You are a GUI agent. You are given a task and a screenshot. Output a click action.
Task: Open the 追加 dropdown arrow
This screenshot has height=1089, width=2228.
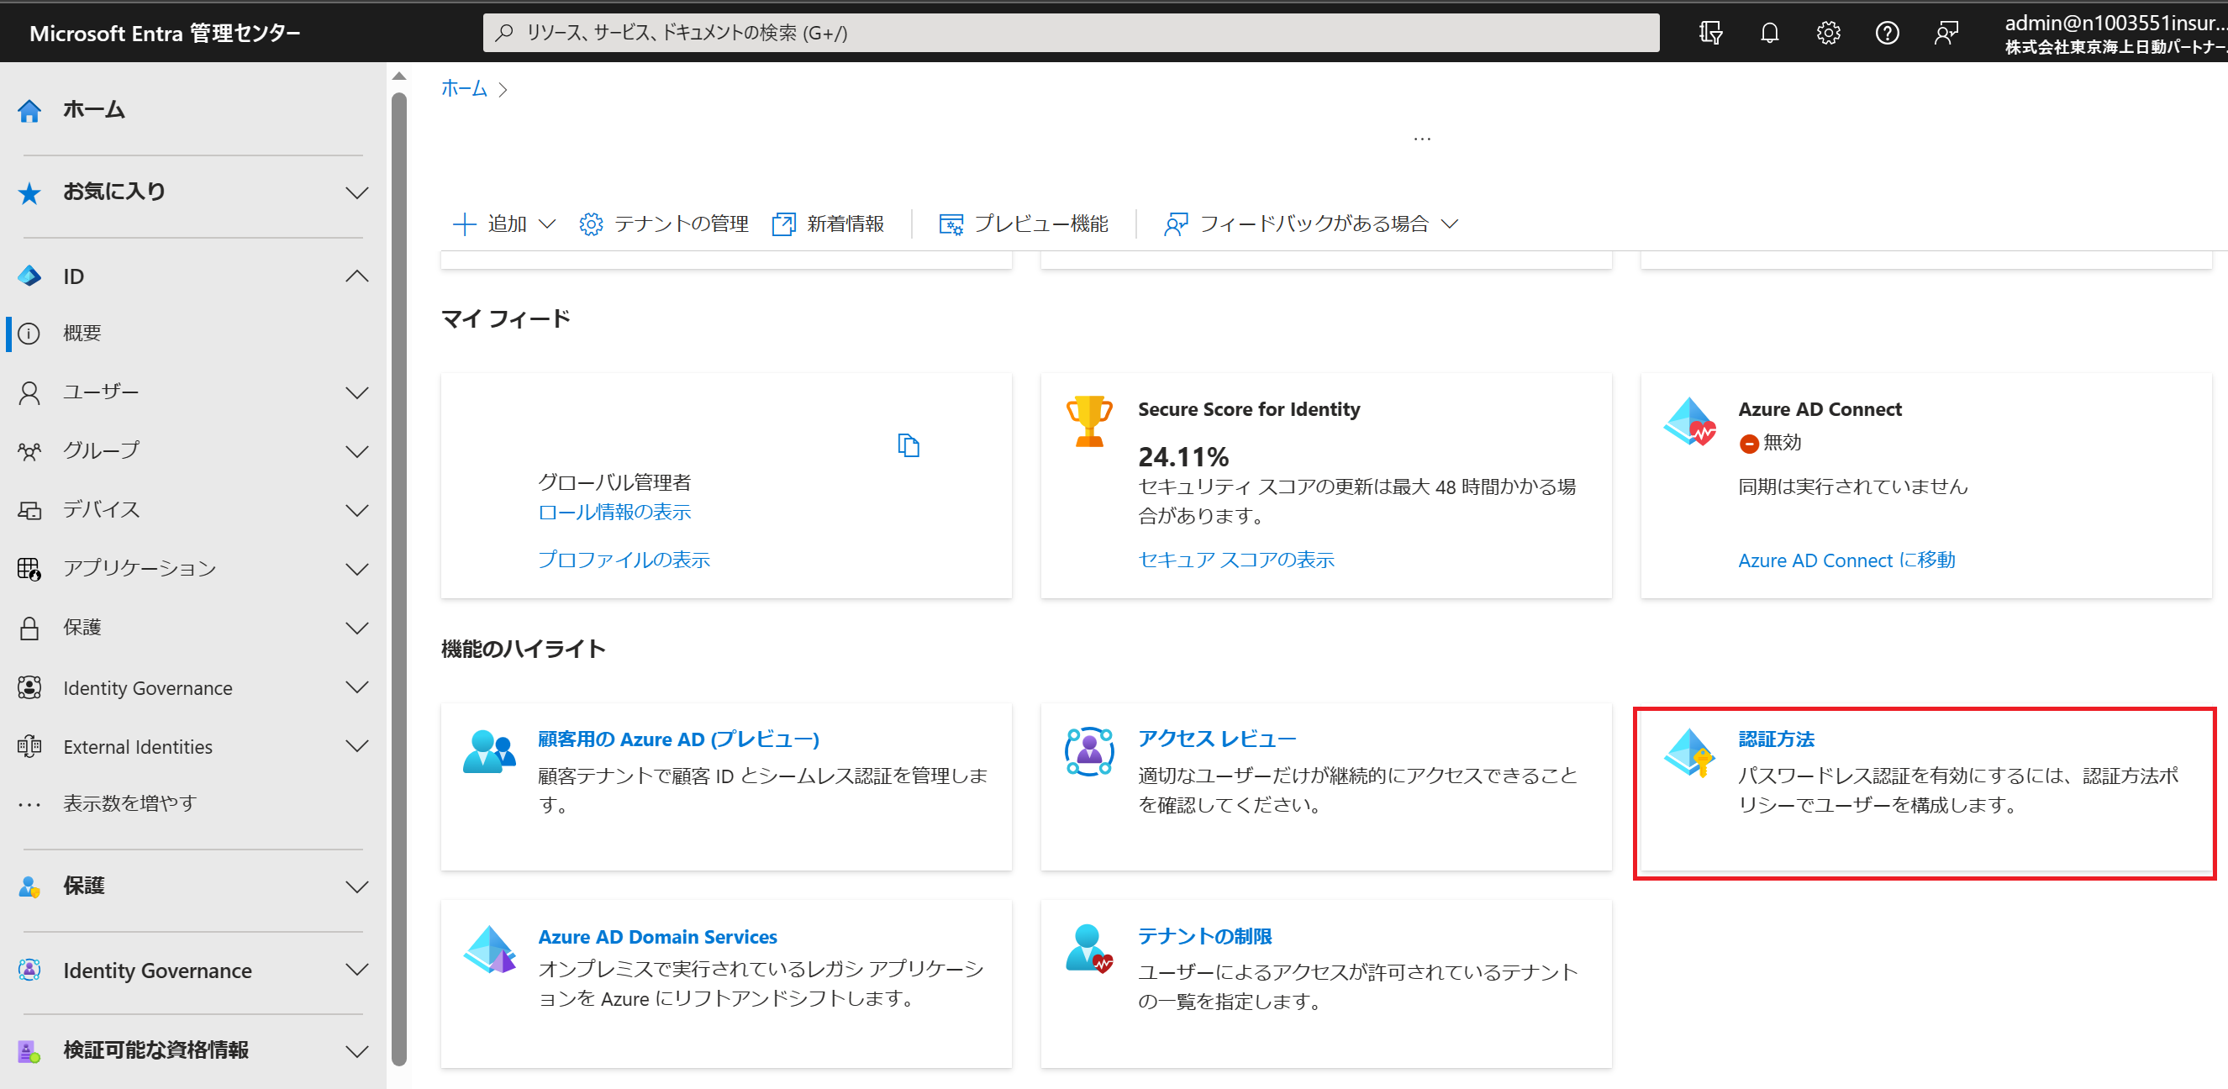click(546, 224)
